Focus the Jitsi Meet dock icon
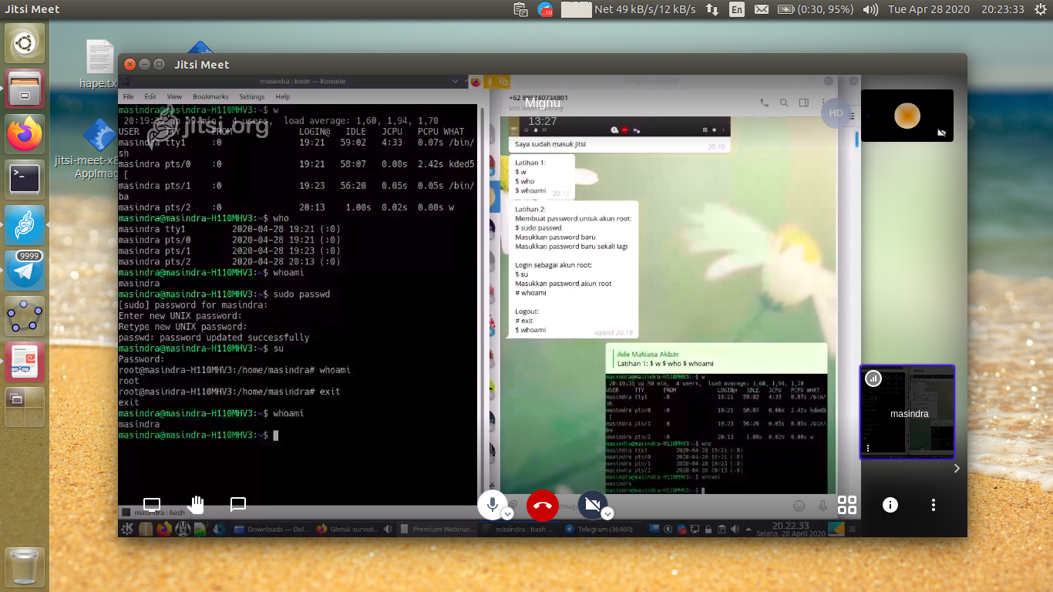Image resolution: width=1053 pixels, height=592 pixels. pyautogui.click(x=25, y=225)
